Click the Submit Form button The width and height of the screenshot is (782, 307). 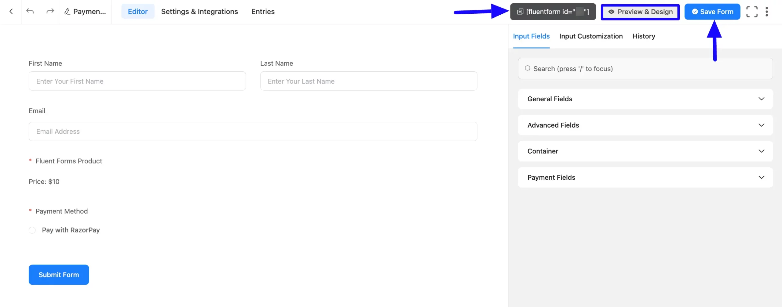click(x=59, y=274)
